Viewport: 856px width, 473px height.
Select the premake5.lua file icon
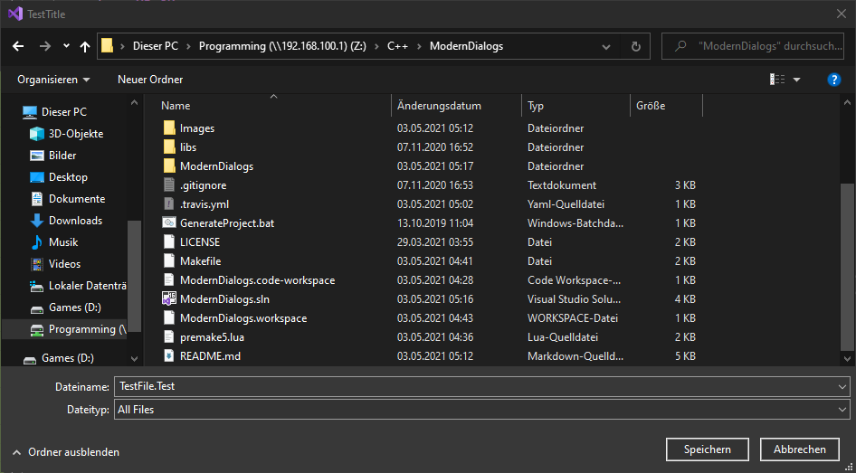(x=169, y=336)
